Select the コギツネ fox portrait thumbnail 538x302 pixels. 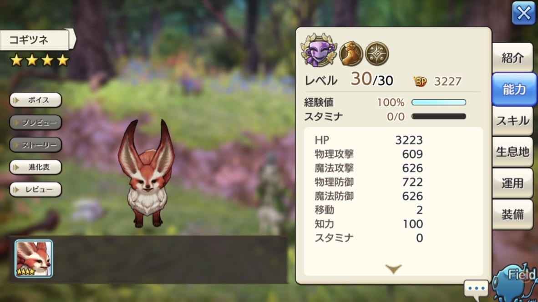tap(34, 258)
